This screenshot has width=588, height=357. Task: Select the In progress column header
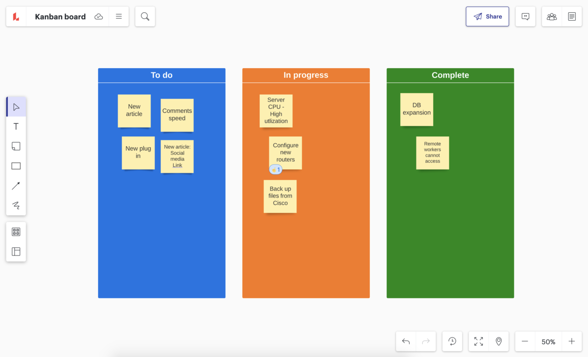click(x=306, y=75)
